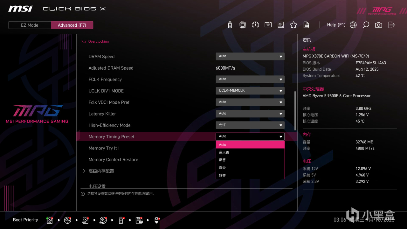Open search with the magnifier icon
The image size is (407, 229).
tap(366, 25)
